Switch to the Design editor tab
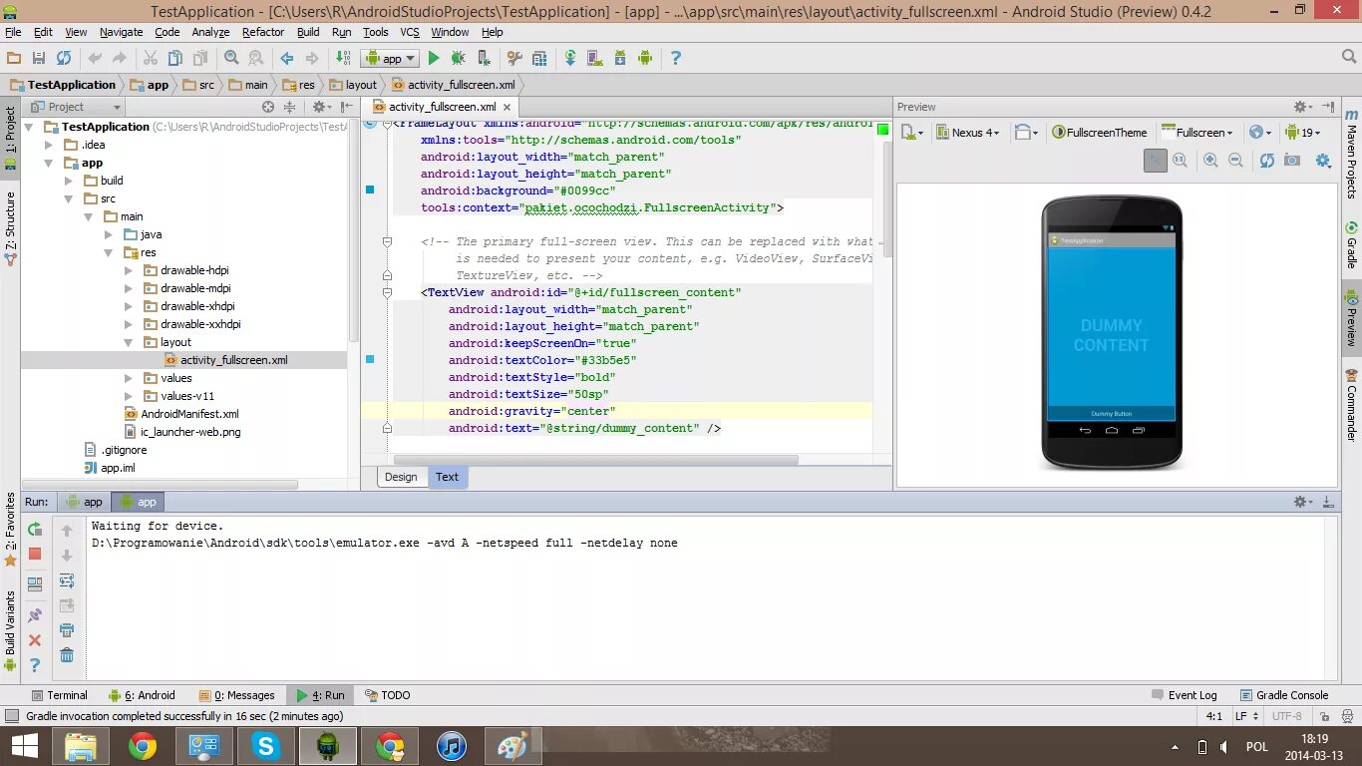 pos(401,477)
